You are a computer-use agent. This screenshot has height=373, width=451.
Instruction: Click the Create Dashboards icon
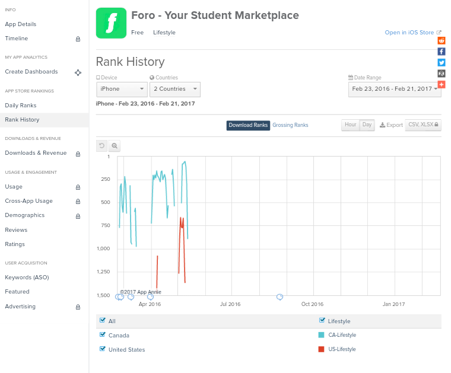coord(78,72)
